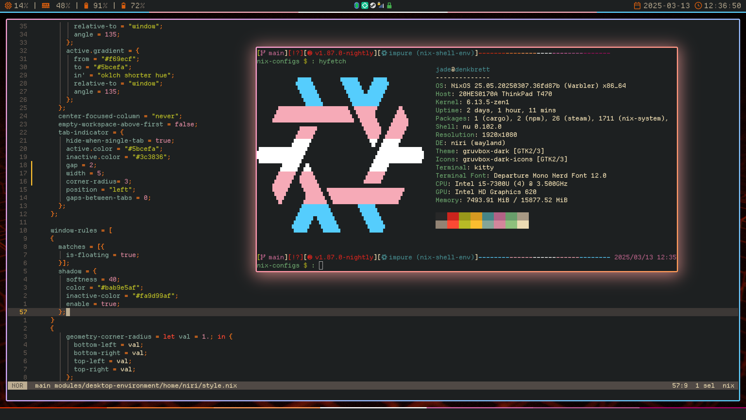Click the cream swatch at the palette's end
This screenshot has width=746, height=420.
coord(523,224)
